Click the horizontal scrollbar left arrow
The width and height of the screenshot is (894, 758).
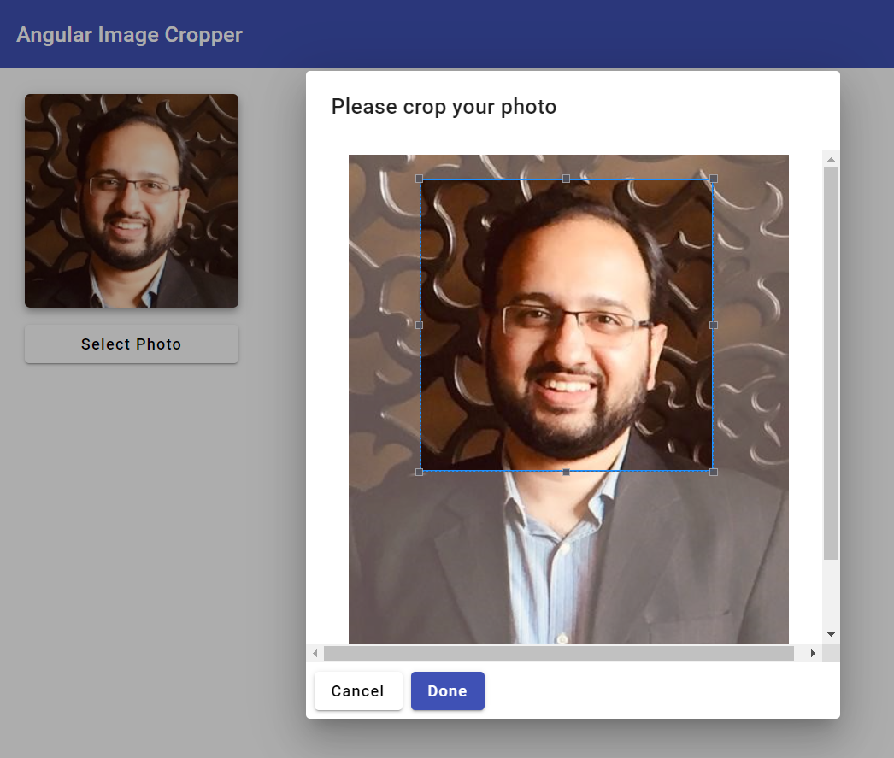[315, 654]
